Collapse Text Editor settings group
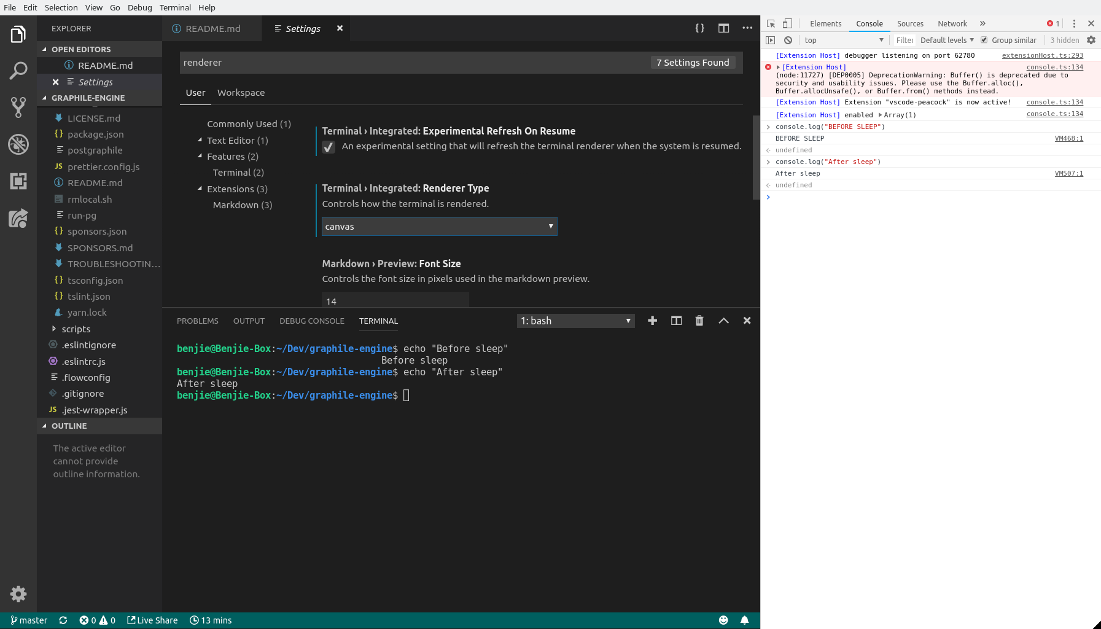This screenshot has width=1101, height=629. pyautogui.click(x=200, y=140)
